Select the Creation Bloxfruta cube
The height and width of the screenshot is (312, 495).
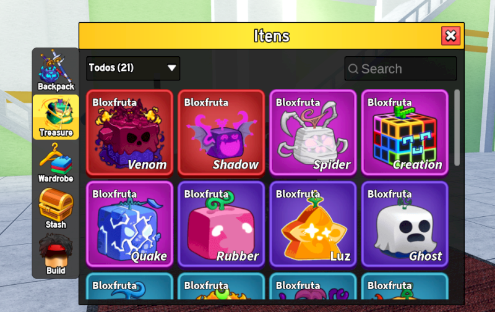point(405,132)
